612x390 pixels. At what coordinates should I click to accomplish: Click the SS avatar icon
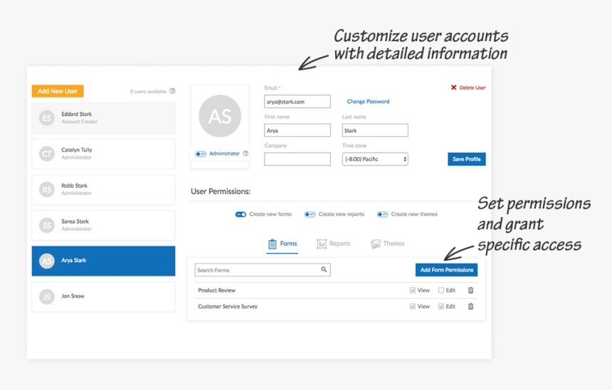(47, 226)
